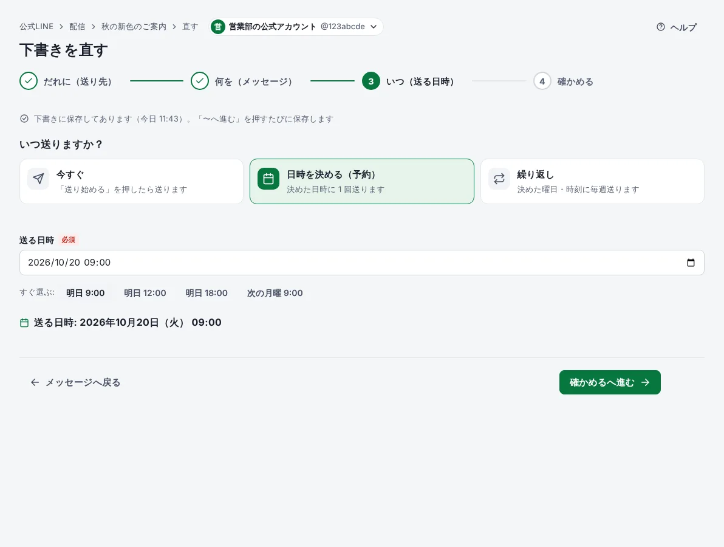This screenshot has height=547, width=724.
Task: Click summary text 2026年10月20日（火） 09:00
Action: [151, 323]
